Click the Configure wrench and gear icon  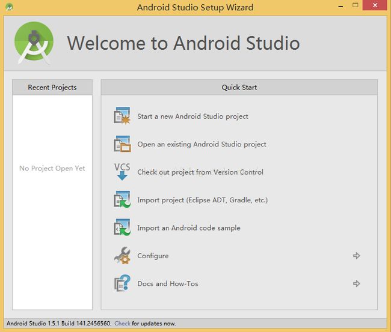[122, 256]
